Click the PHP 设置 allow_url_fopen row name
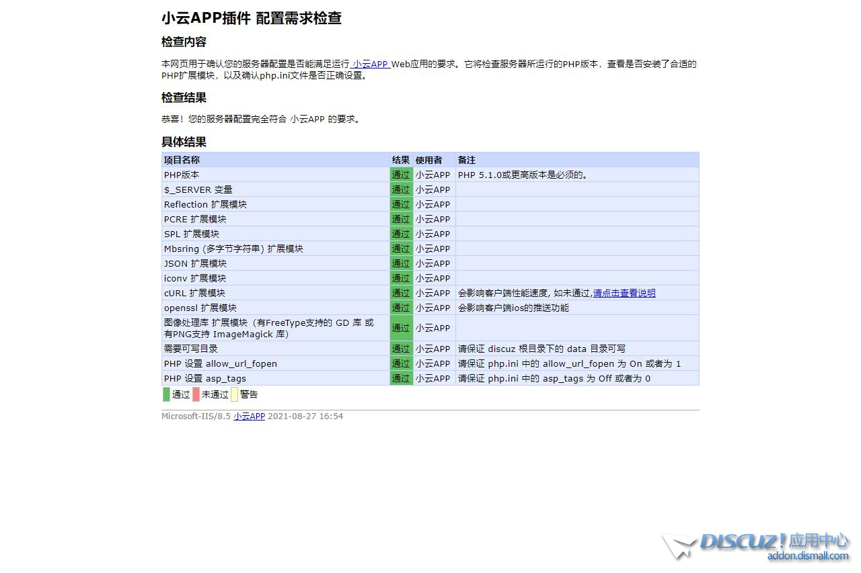Screen dimensions: 861x573 (220, 363)
